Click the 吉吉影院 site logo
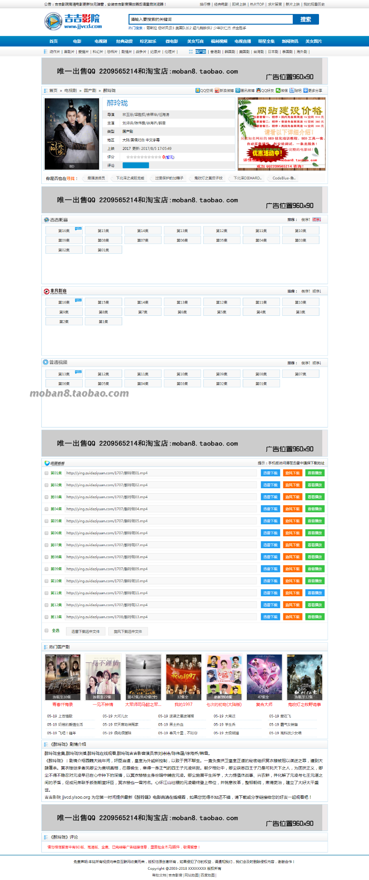Viewport: 369px width, 880px height. point(73,21)
